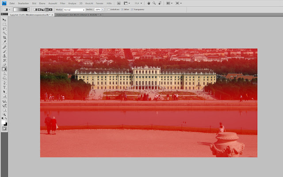Image resolution: width=283 pixels, height=177 pixels.
Task: Select the Magic Wand tool
Action: coord(4,33)
